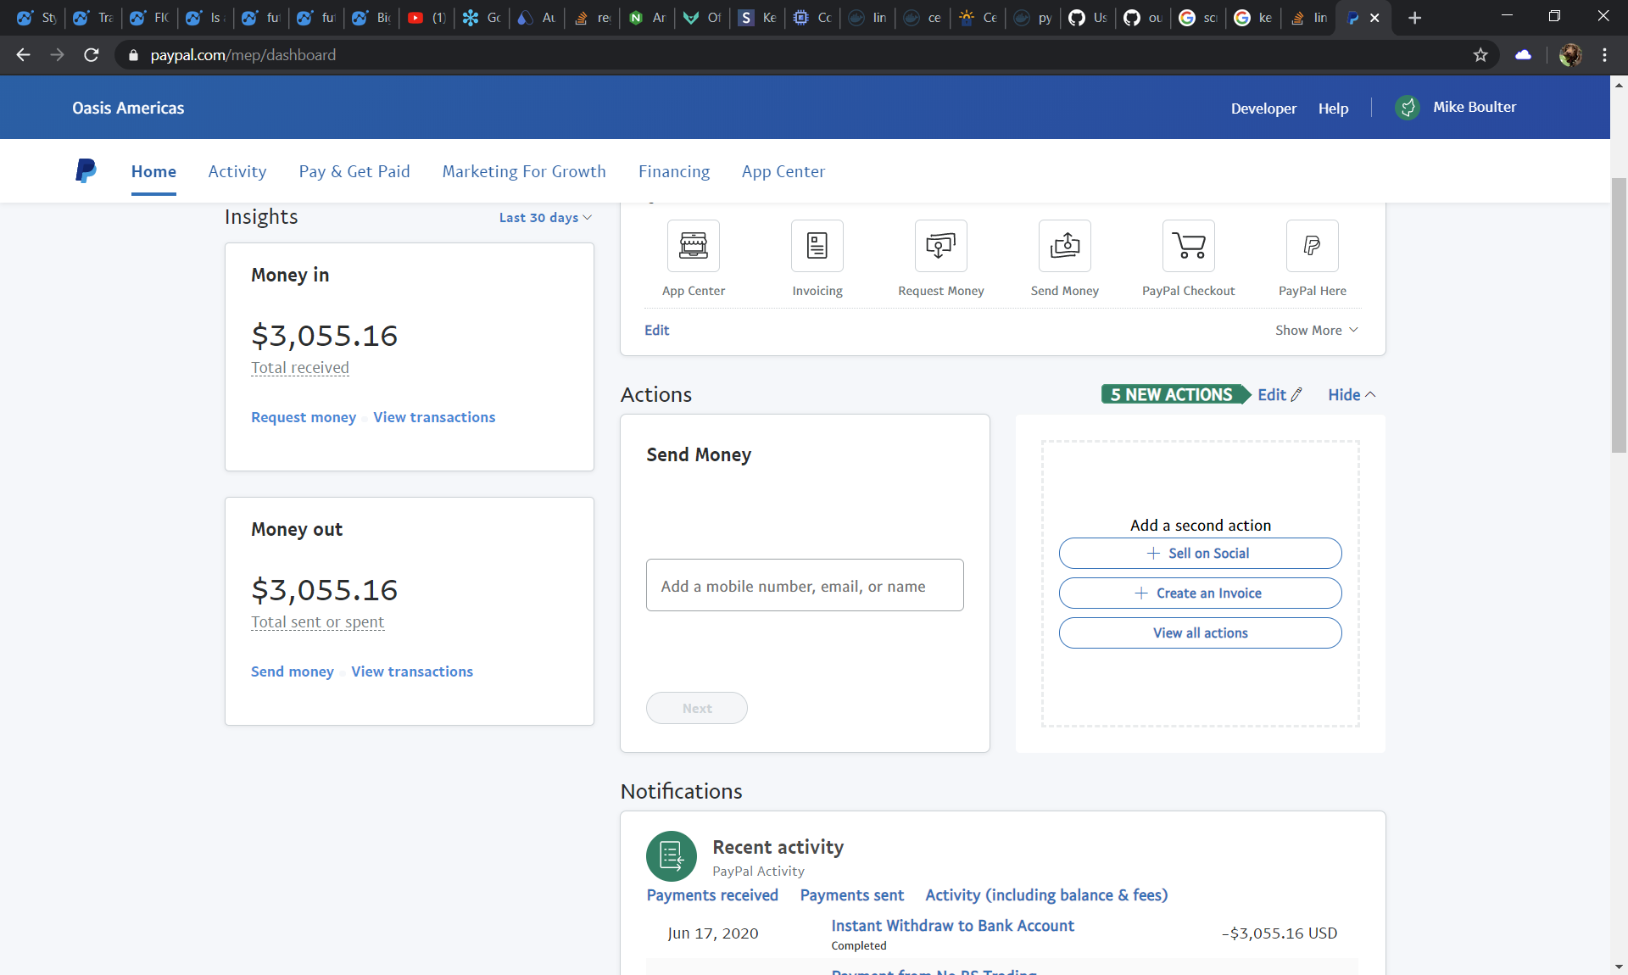Add the Create an Invoice action
The image size is (1628, 975).
tap(1201, 593)
